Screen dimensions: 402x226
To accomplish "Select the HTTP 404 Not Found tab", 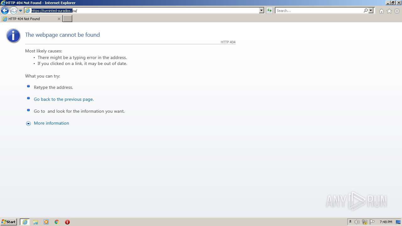I will (x=31, y=19).
